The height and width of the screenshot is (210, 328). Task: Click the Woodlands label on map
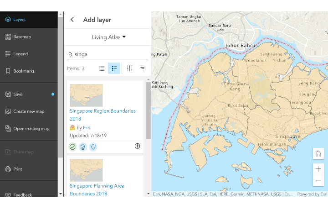click(255, 61)
